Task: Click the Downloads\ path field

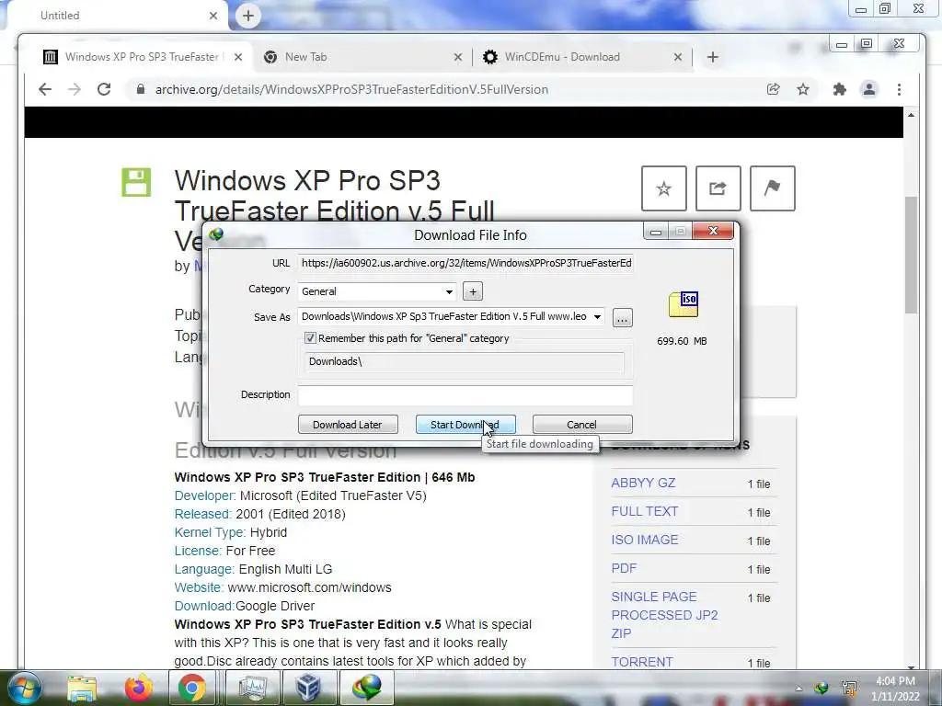Action: 465,361
